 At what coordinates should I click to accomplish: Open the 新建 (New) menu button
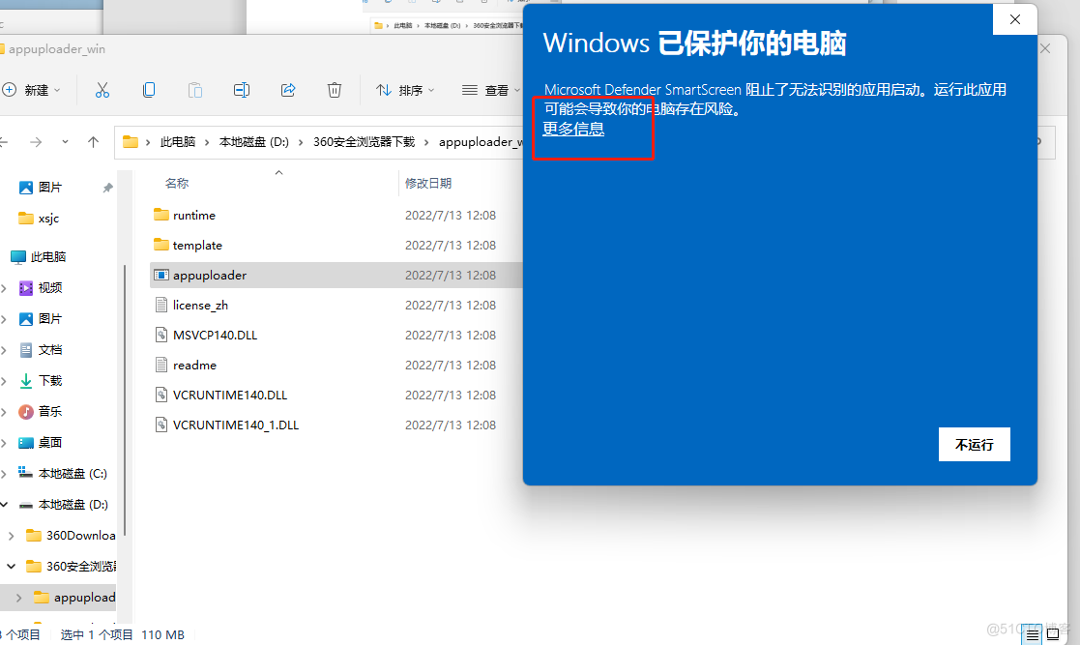[32, 90]
